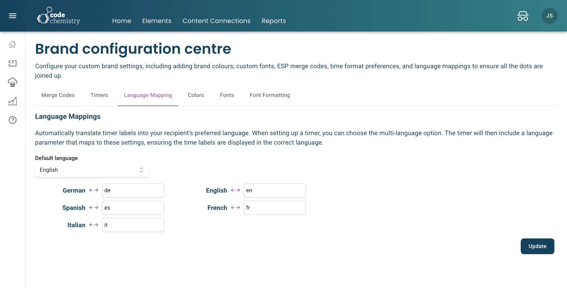The height and width of the screenshot is (288, 567).
Task: Open the home sidebar icon
Action: click(x=12, y=44)
